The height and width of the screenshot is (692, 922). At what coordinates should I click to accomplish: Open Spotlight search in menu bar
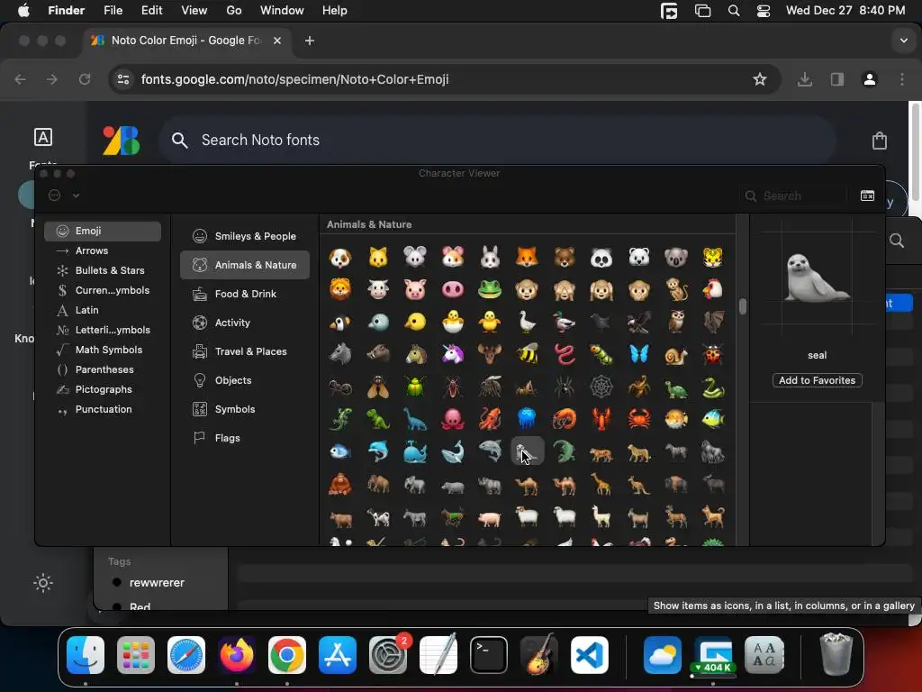click(x=733, y=11)
